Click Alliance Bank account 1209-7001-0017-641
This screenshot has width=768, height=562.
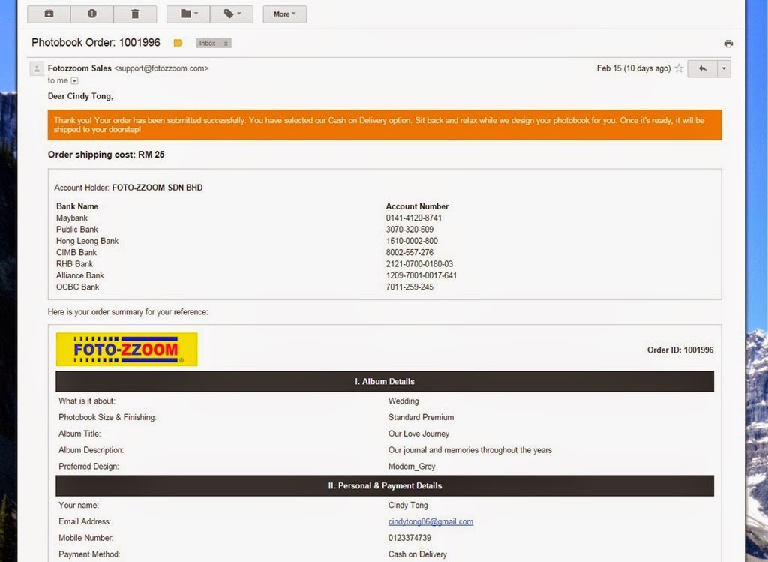(421, 275)
